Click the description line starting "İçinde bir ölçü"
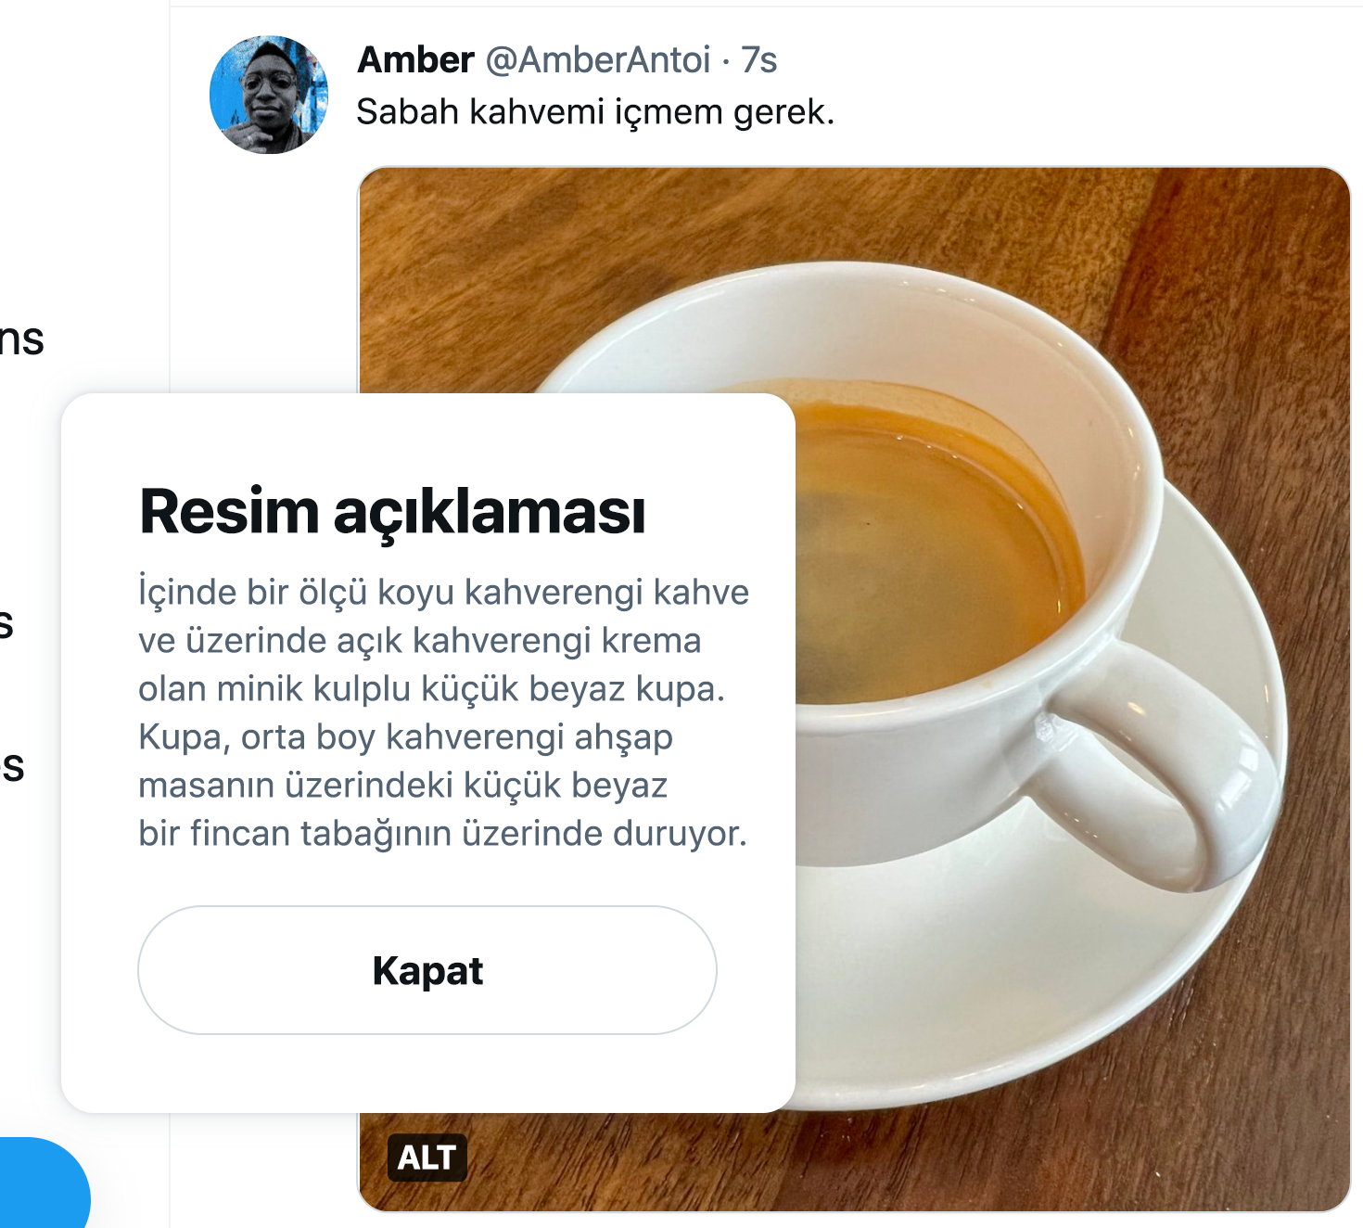Viewport: 1363px width, 1228px height. tap(443, 592)
